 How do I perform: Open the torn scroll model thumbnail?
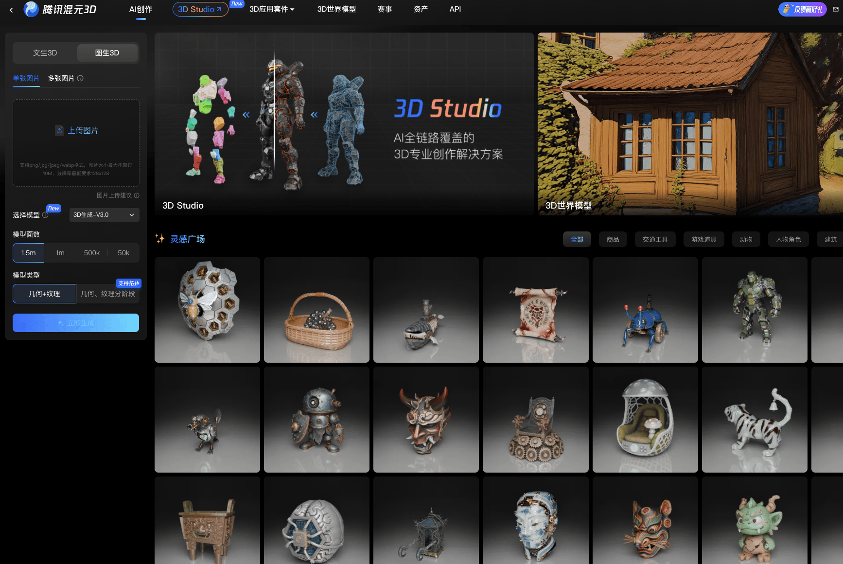[536, 310]
